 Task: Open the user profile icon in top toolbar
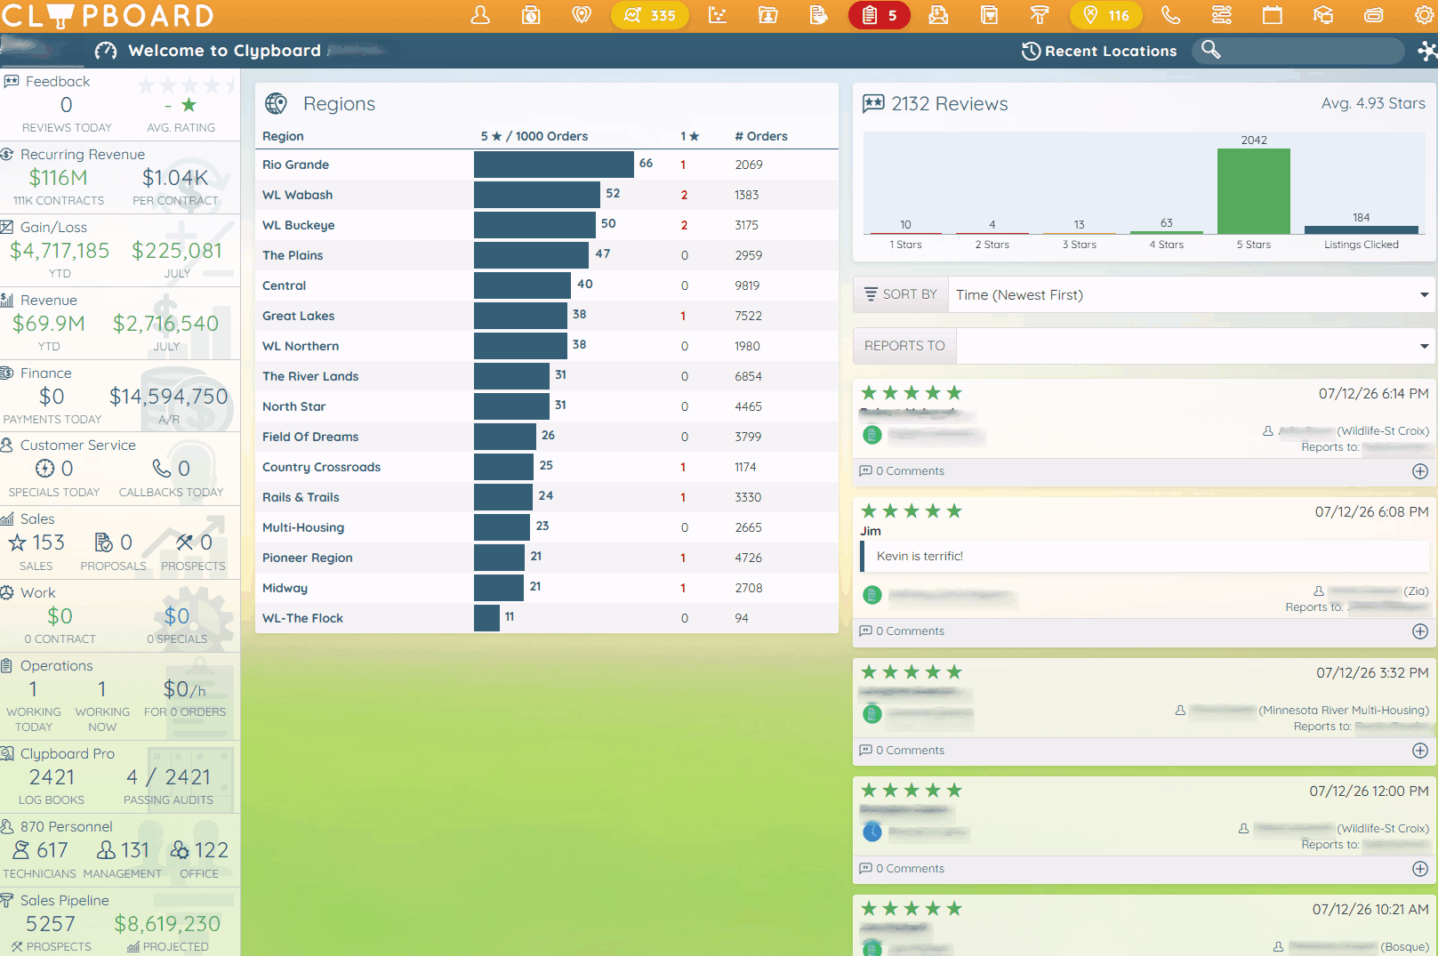480,15
